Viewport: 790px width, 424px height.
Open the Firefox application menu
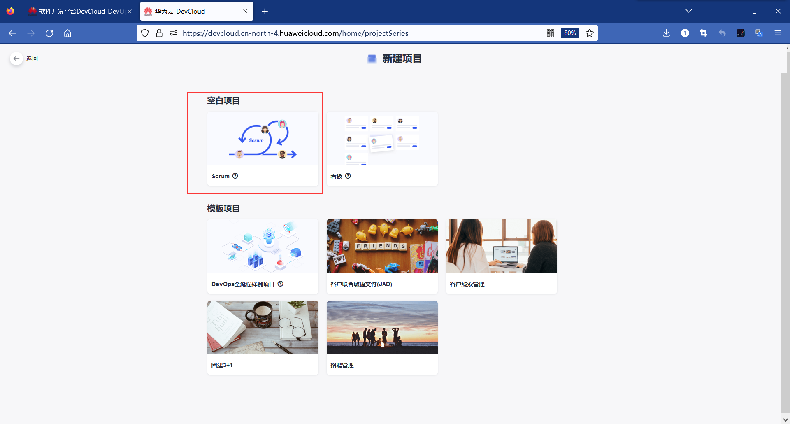coord(778,33)
